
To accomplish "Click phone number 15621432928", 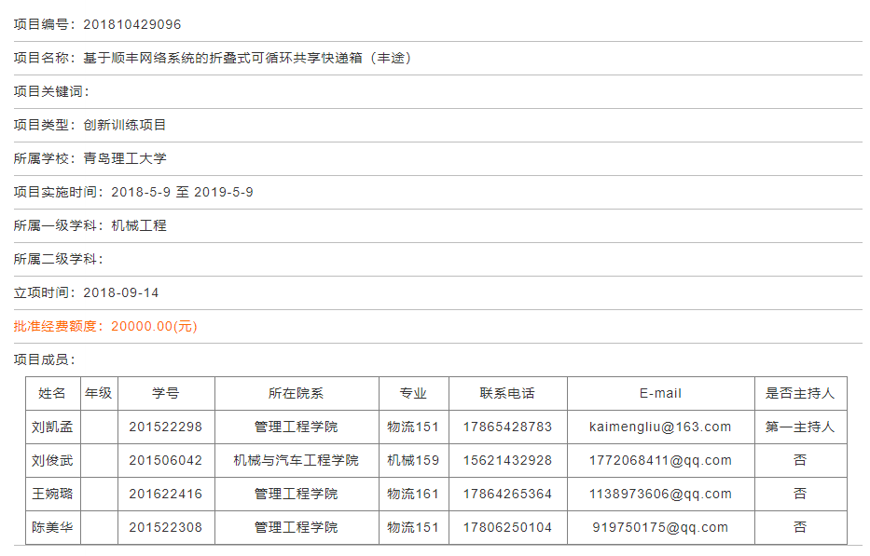I will (x=507, y=460).
